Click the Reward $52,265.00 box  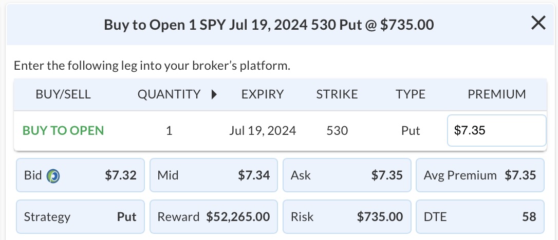point(214,217)
